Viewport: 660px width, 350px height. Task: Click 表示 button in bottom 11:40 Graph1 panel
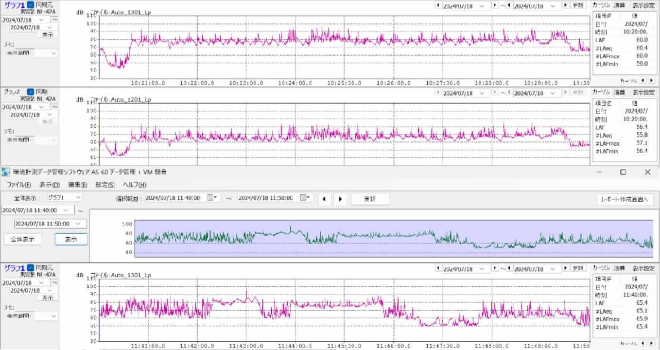(48, 298)
